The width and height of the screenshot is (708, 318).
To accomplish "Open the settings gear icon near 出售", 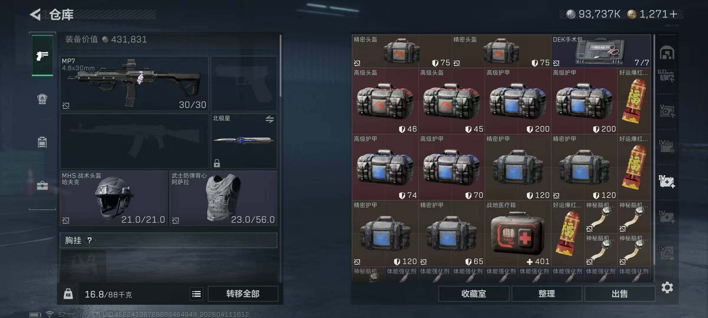I will click(x=667, y=287).
